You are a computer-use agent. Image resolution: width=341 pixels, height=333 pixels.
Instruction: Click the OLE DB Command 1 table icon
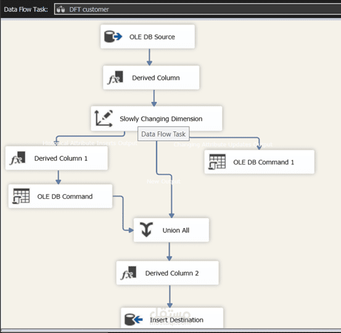[x=217, y=162]
